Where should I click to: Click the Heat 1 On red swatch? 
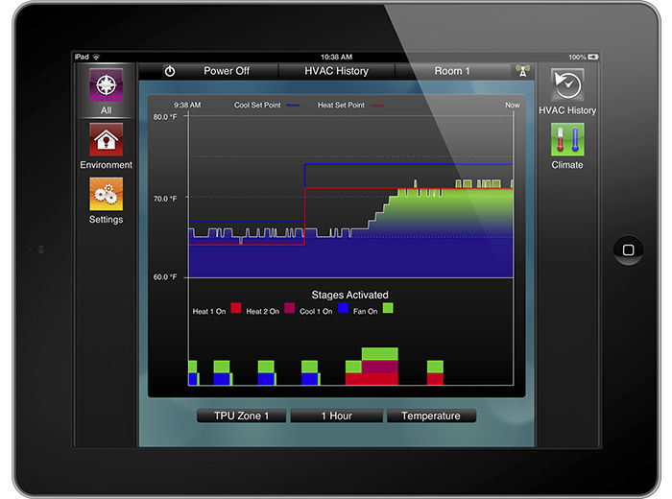(236, 308)
